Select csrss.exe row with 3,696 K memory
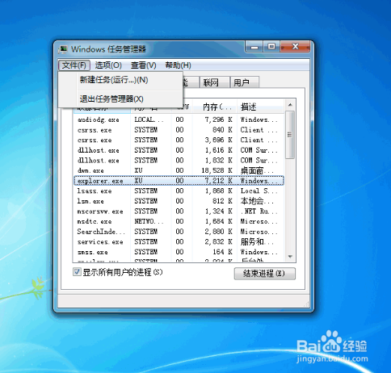Screen dimensions: 391x373 [179, 140]
